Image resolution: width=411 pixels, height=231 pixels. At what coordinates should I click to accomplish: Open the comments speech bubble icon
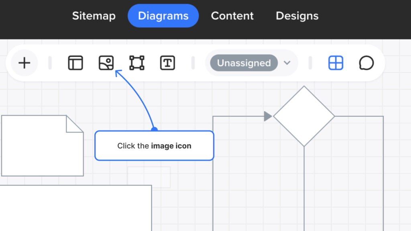pos(366,63)
